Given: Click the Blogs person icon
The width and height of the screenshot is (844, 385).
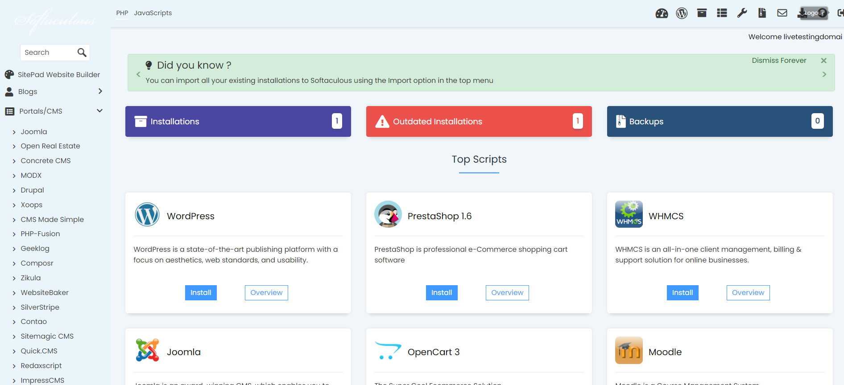Looking at the screenshot, I should [x=9, y=92].
